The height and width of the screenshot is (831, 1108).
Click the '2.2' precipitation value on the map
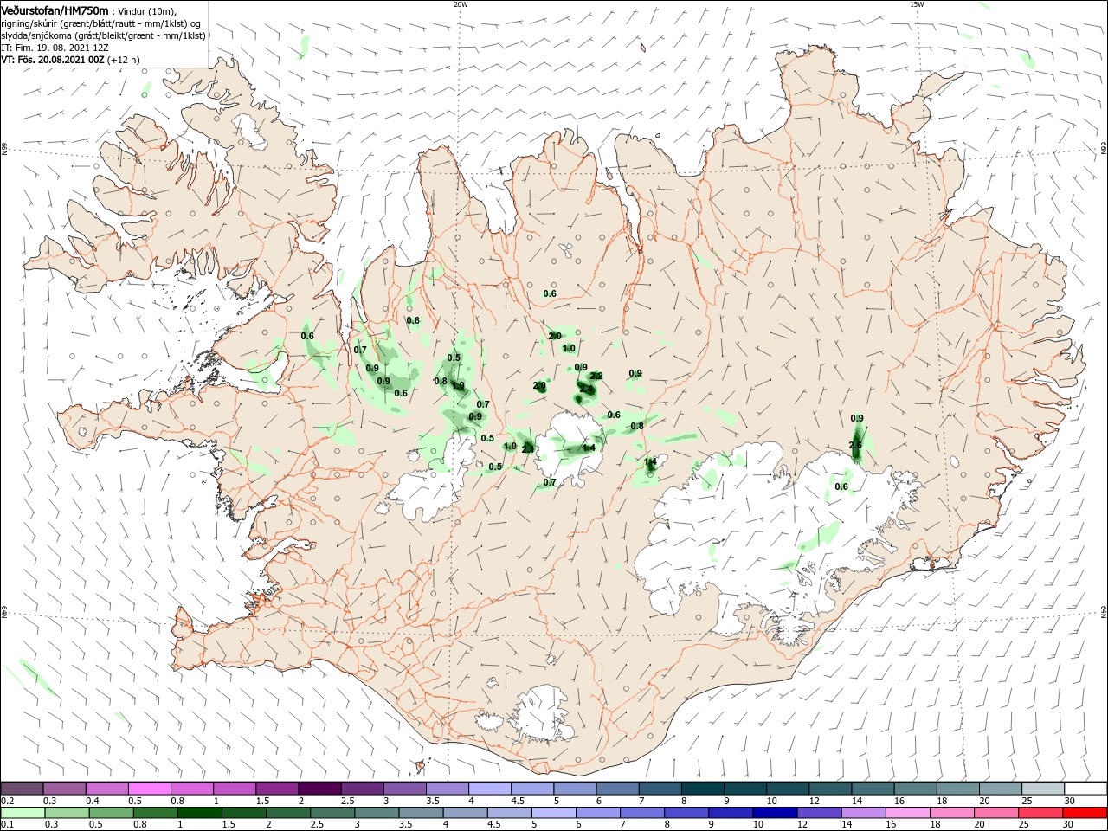point(596,377)
